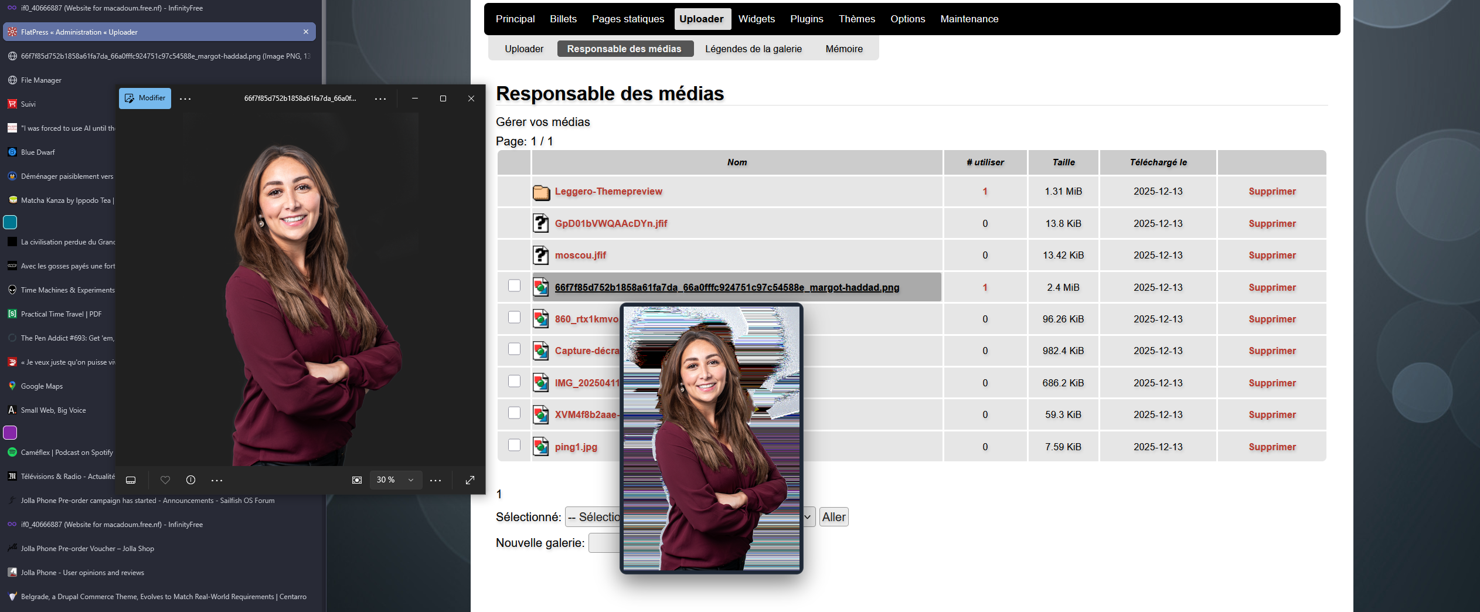Open the 30 % zoom dropdown in photo viewer

(x=395, y=480)
